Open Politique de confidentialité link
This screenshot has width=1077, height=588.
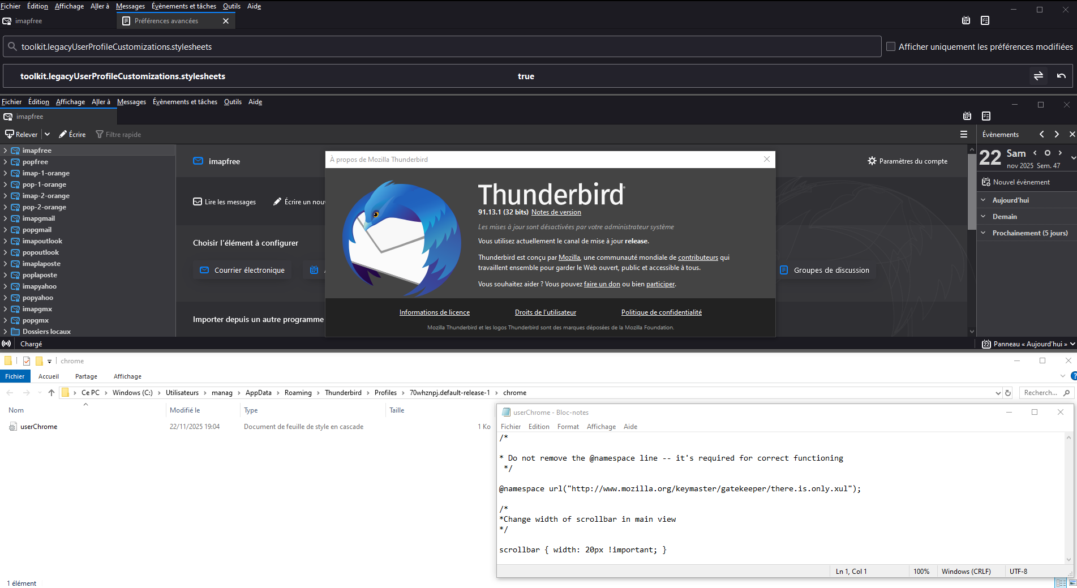coord(662,312)
